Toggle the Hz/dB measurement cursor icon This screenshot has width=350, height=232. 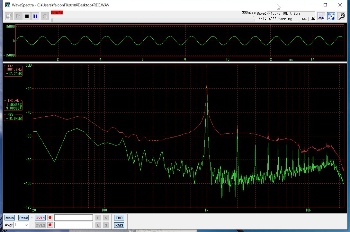[x=331, y=16]
